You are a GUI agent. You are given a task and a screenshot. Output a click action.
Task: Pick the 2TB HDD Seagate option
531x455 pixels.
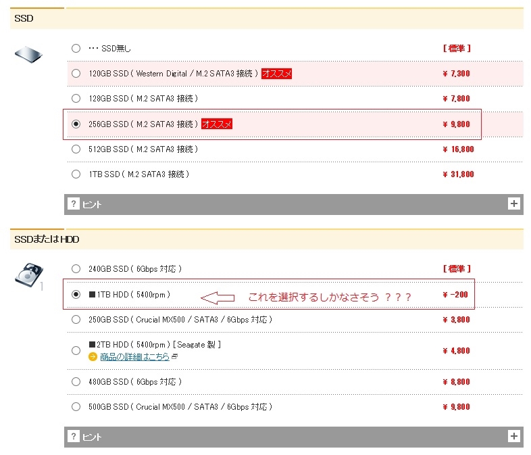click(76, 350)
